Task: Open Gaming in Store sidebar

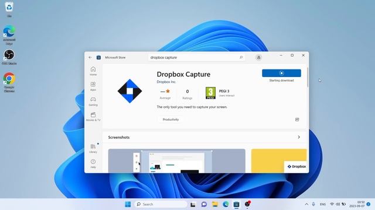Action: coord(93,101)
